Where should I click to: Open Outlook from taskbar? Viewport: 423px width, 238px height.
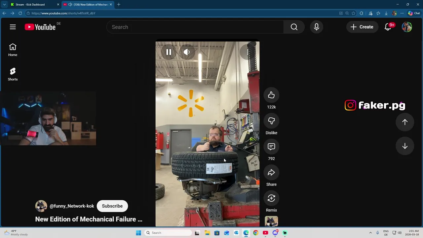(x=236, y=233)
